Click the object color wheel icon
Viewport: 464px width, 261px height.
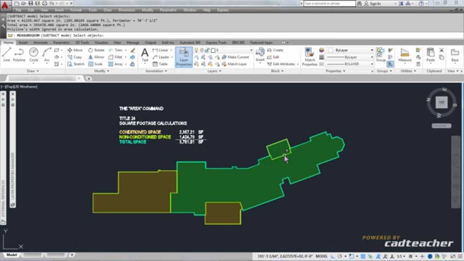(322, 50)
